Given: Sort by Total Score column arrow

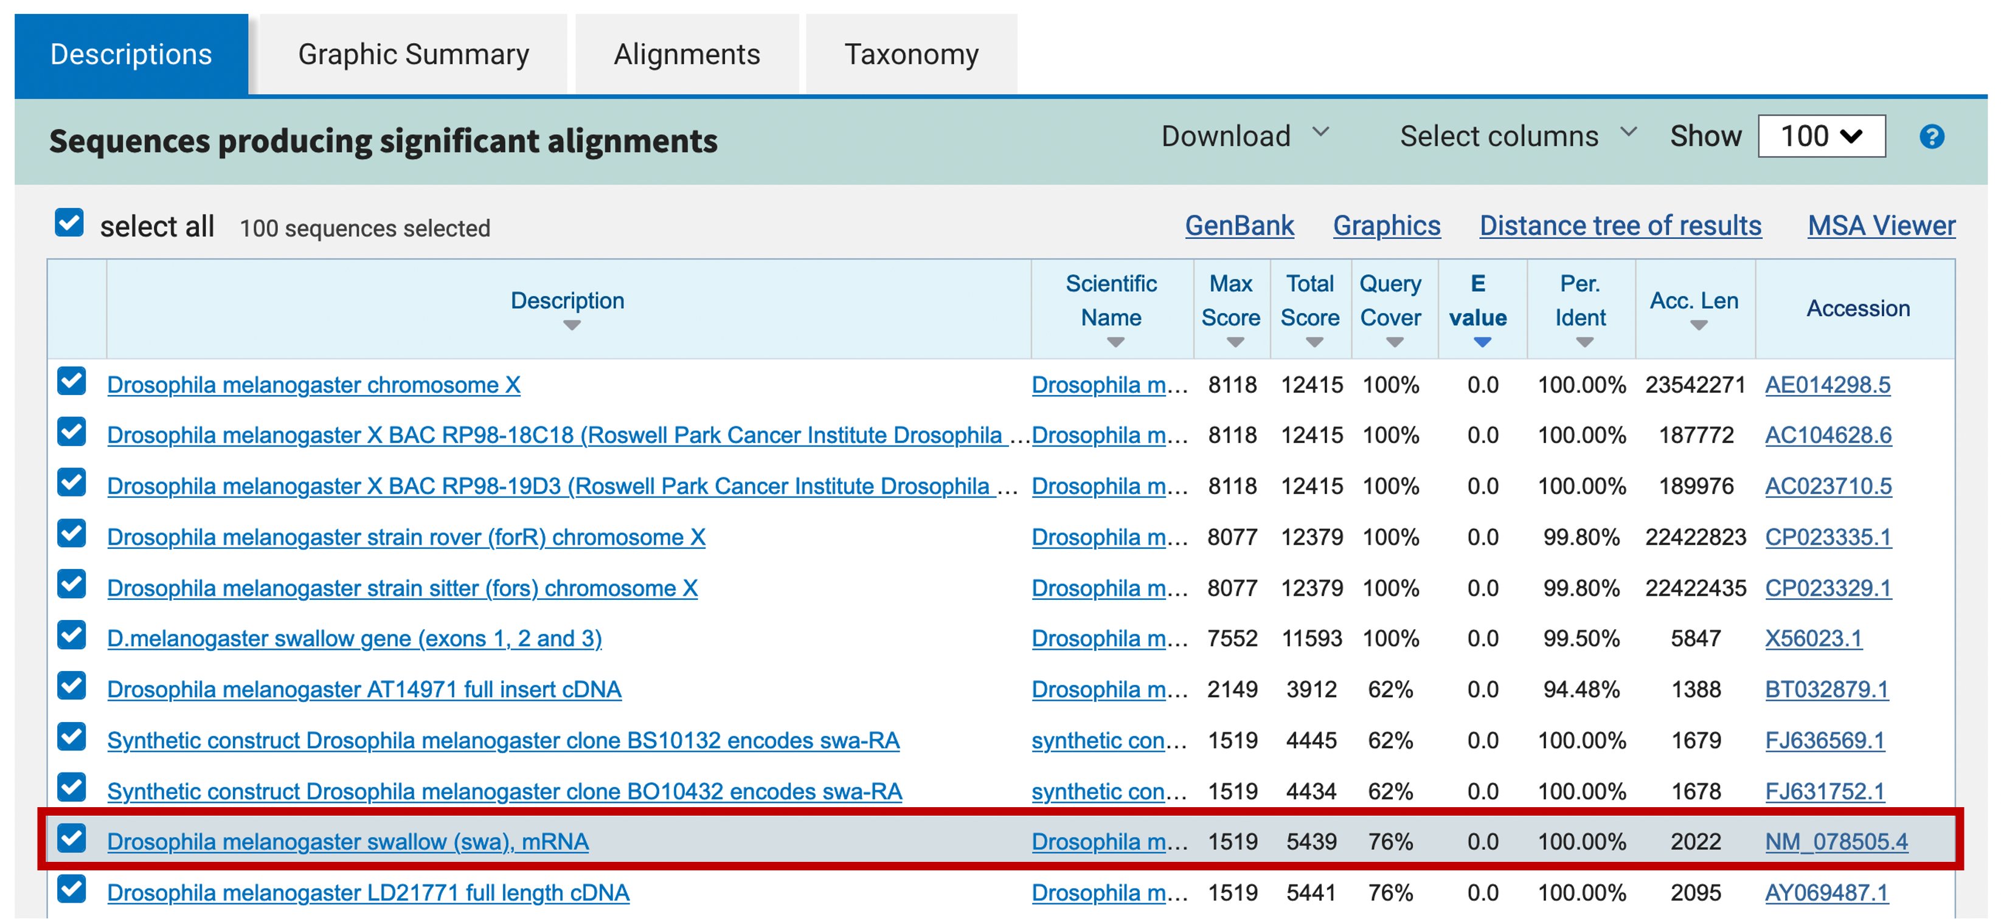Looking at the screenshot, I should (1314, 342).
